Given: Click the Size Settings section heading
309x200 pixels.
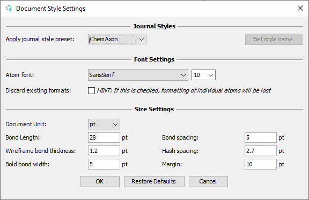Looking at the screenshot, I should (x=154, y=109).
